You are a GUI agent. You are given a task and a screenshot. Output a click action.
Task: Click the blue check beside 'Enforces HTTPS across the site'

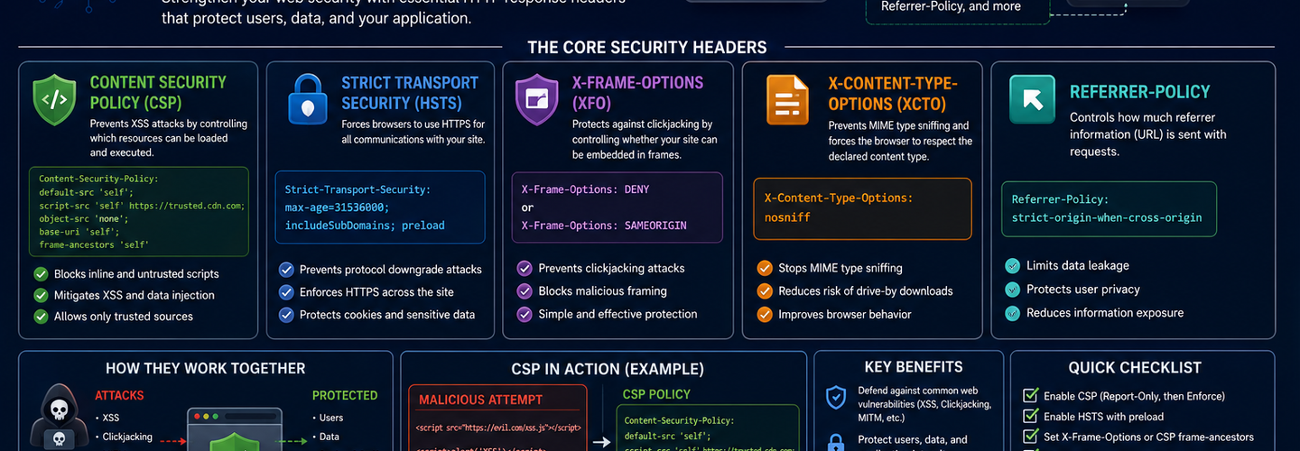tap(286, 292)
